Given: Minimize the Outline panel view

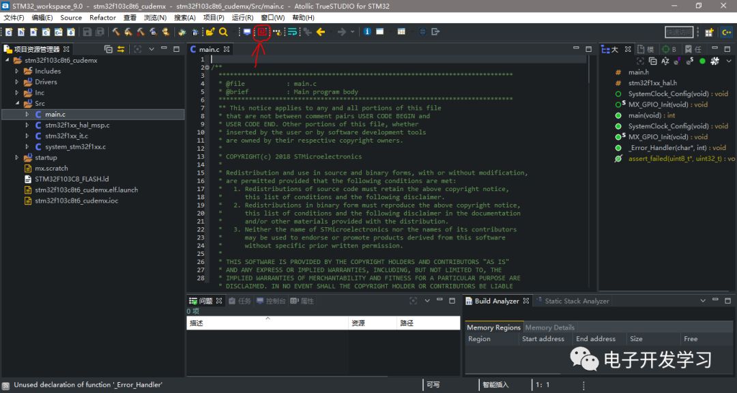Looking at the screenshot, I should pyautogui.click(x=714, y=49).
